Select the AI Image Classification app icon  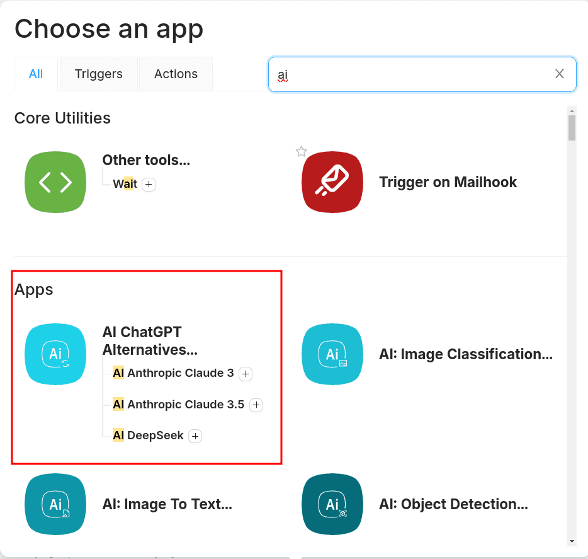coord(332,354)
